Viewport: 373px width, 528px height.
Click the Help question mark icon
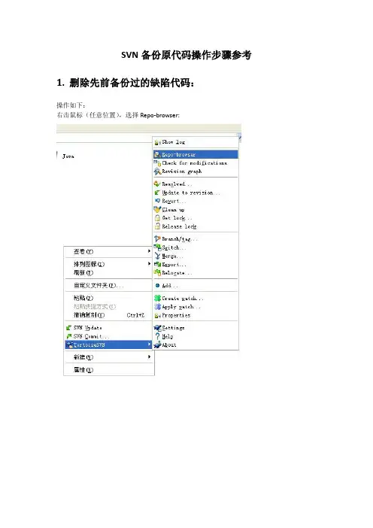coord(157,336)
